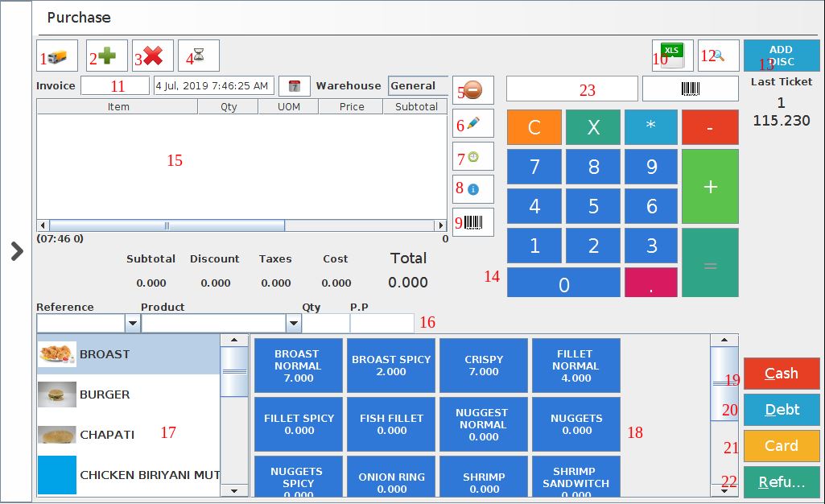Click the green plus new invoice icon
825x504 pixels.
pos(107,56)
